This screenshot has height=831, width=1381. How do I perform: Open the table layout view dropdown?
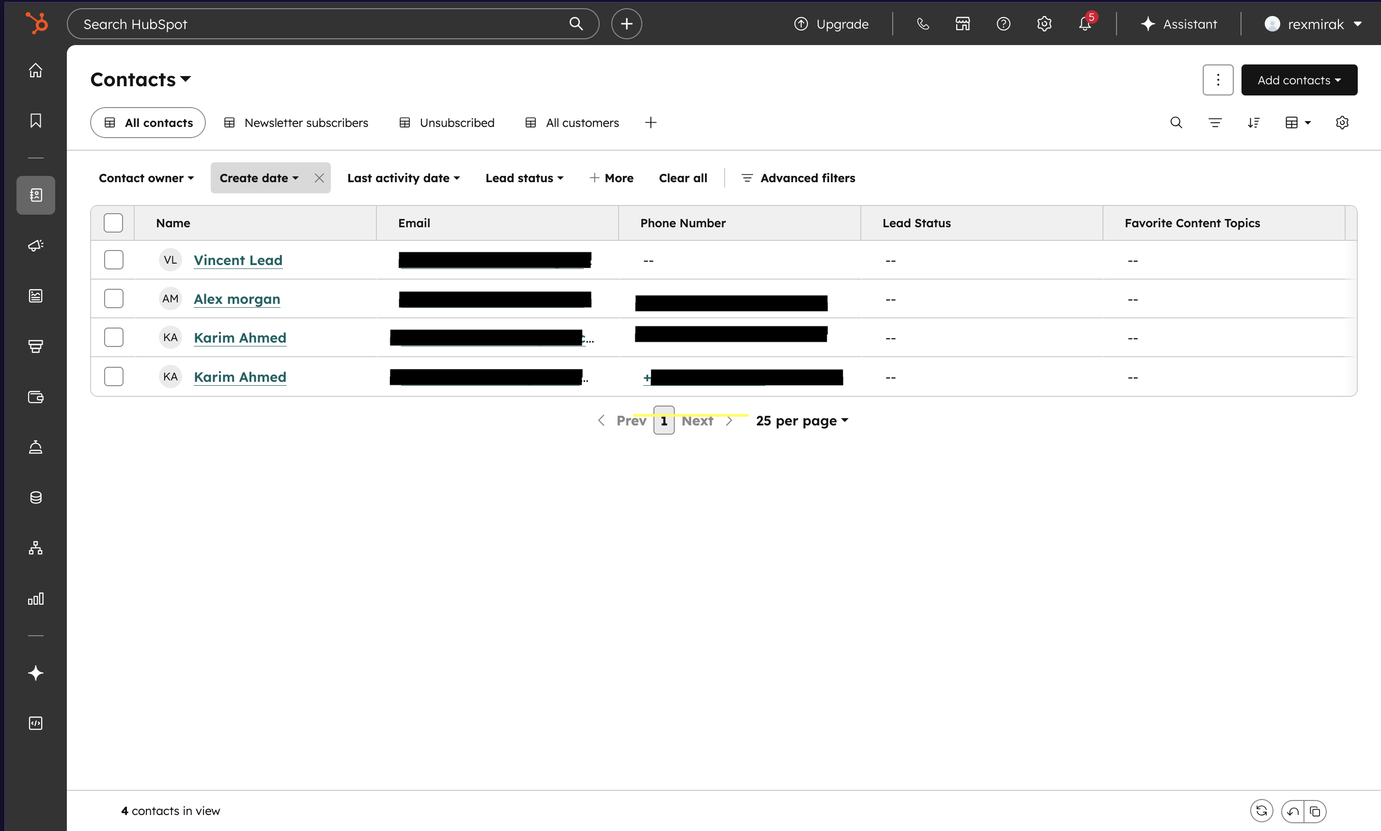(x=1298, y=123)
